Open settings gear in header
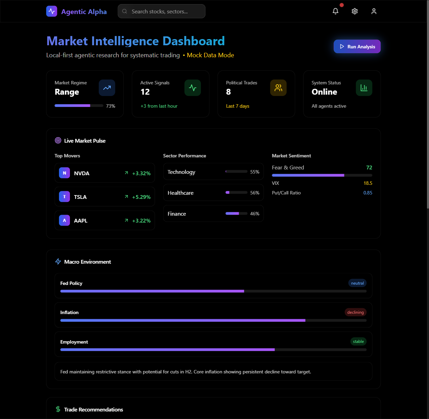The image size is (429, 419). tap(355, 11)
